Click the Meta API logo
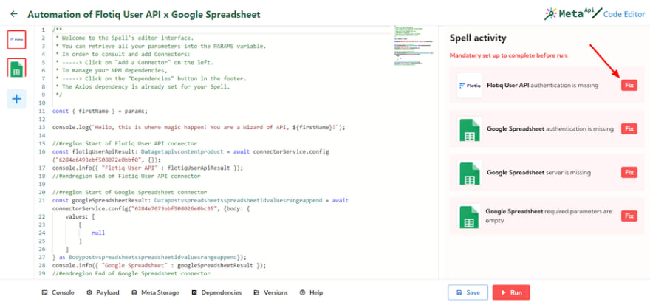The image size is (650, 305). [x=572, y=14]
